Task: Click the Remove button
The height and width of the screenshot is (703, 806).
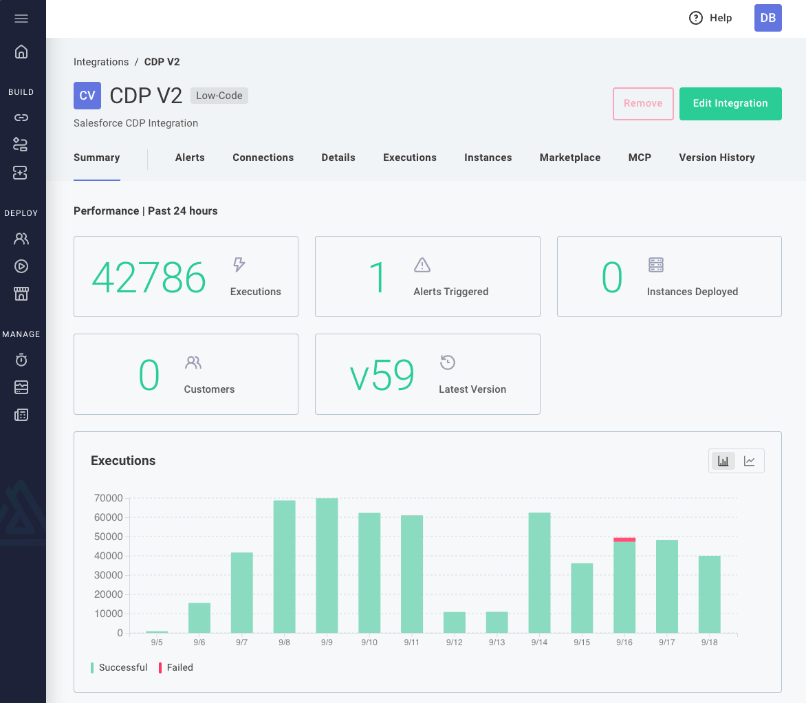Action: pyautogui.click(x=643, y=103)
